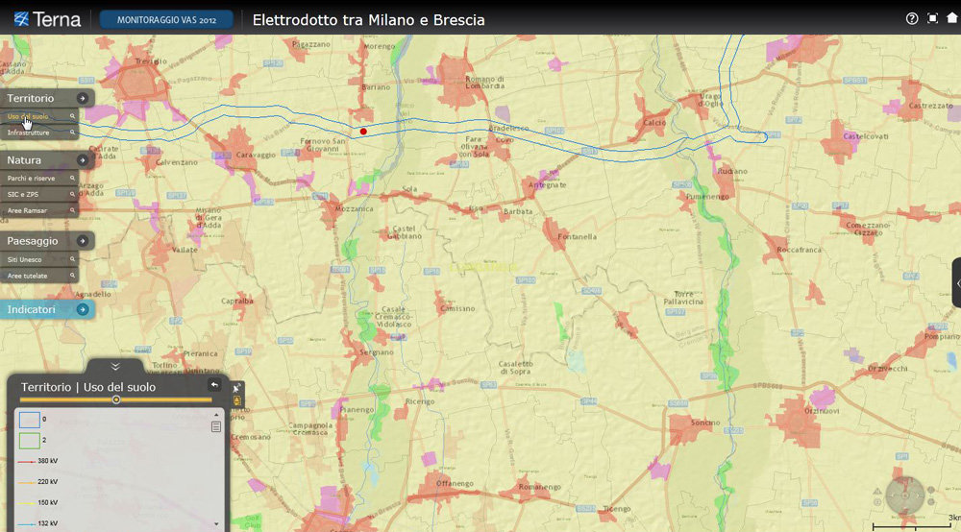Click the red marker on the power line
This screenshot has height=532, width=961.
click(x=363, y=131)
